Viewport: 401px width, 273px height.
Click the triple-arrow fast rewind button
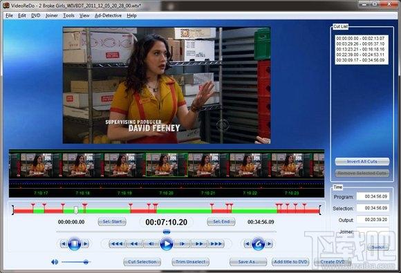coord(117,244)
